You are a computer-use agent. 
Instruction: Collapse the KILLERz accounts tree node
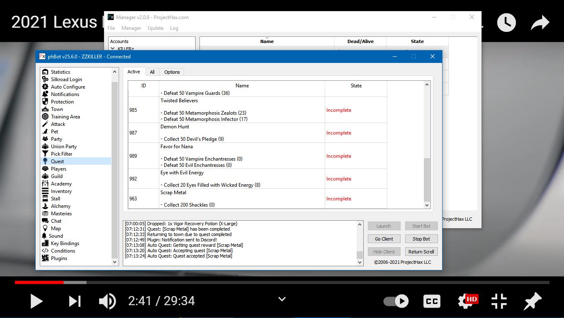click(x=112, y=48)
